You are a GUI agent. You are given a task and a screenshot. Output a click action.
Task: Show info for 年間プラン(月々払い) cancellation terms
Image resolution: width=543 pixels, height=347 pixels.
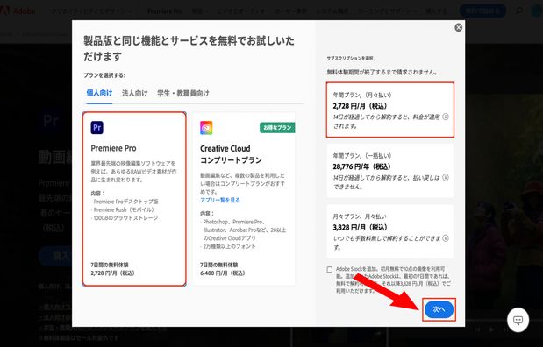446,117
